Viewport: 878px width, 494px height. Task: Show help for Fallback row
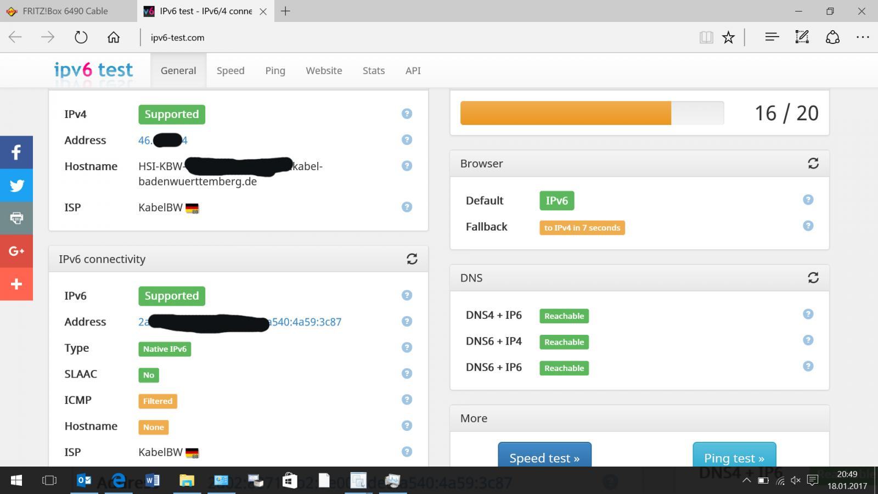(808, 226)
